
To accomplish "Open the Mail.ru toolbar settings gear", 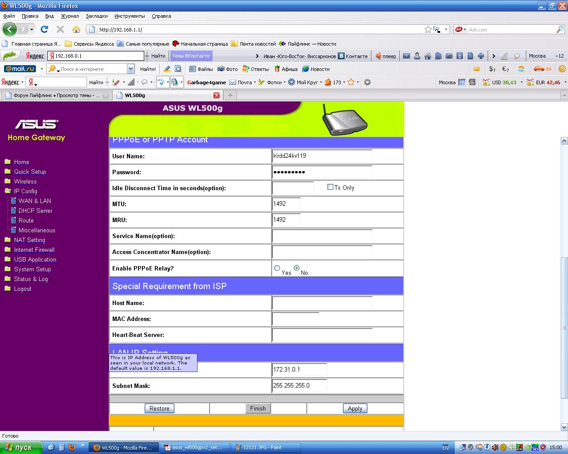I will point(562,69).
